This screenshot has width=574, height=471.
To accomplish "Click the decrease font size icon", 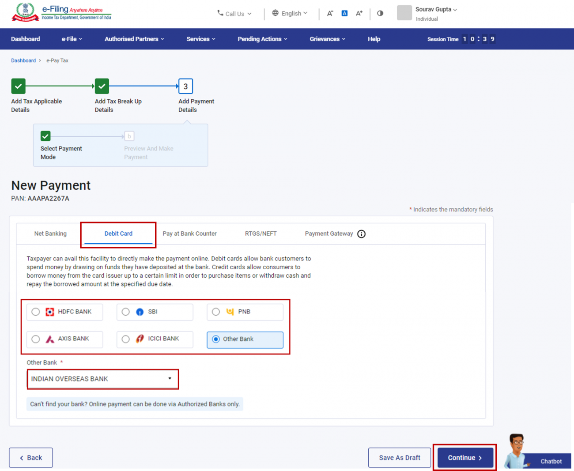I will (x=330, y=13).
